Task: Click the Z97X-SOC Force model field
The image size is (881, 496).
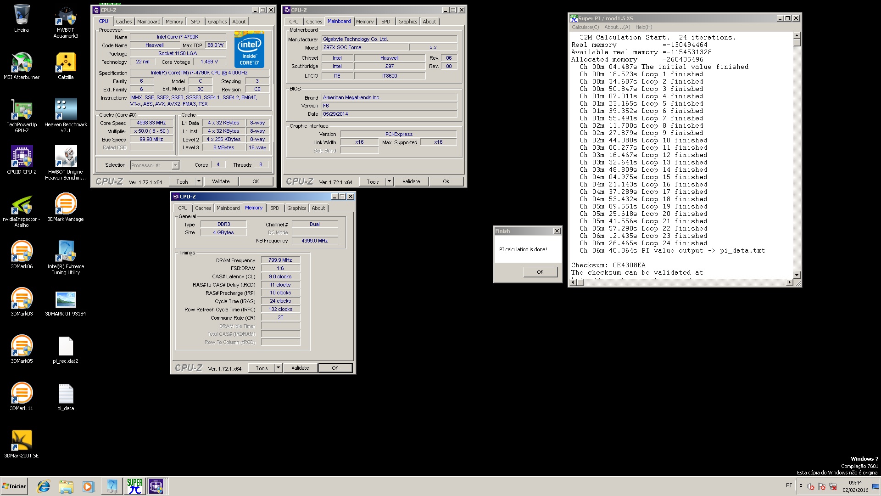Action: tap(365, 47)
